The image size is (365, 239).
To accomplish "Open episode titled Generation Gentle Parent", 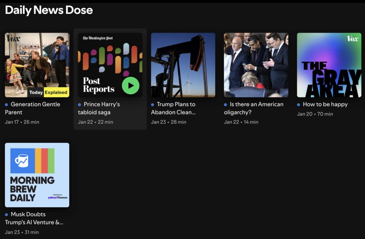I will click(32, 108).
